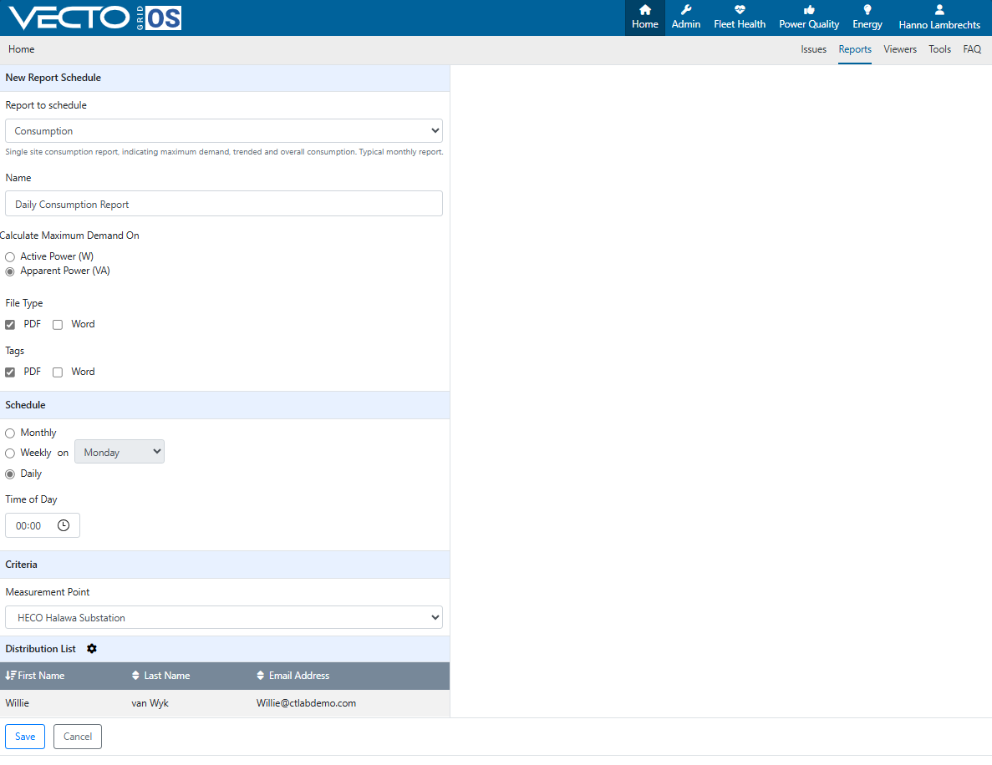Choose the Weekly schedule option
Viewport: 992px width, 765px height.
tap(10, 453)
